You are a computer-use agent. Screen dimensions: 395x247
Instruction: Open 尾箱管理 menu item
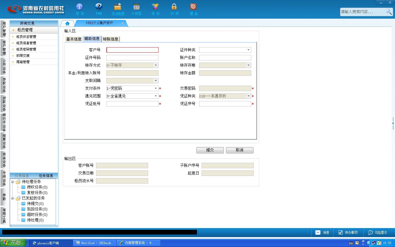point(34,62)
